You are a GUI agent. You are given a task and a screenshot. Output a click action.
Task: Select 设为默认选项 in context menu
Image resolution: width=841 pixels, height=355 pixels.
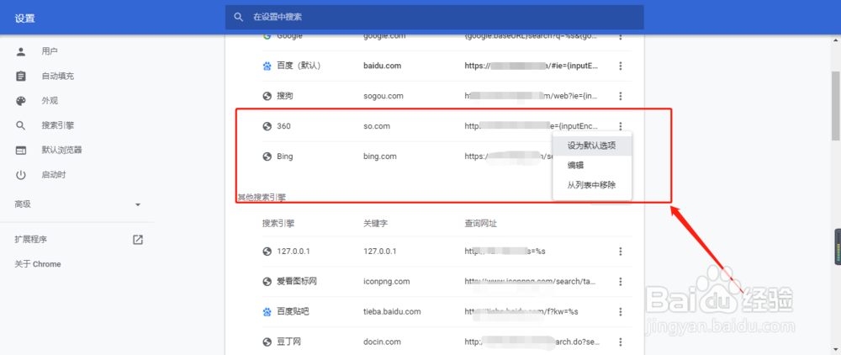click(x=592, y=146)
